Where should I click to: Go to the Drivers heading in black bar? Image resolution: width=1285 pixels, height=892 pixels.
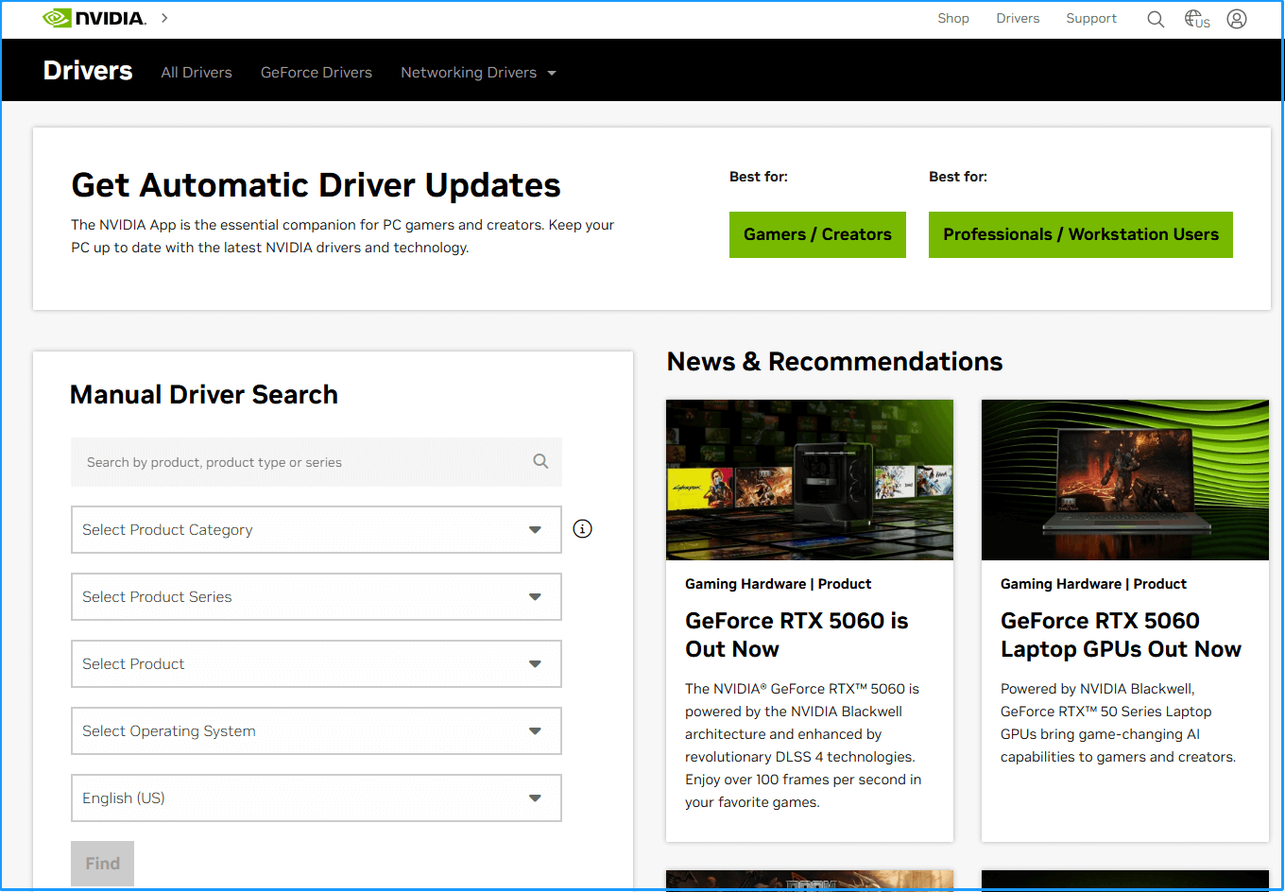pos(88,71)
